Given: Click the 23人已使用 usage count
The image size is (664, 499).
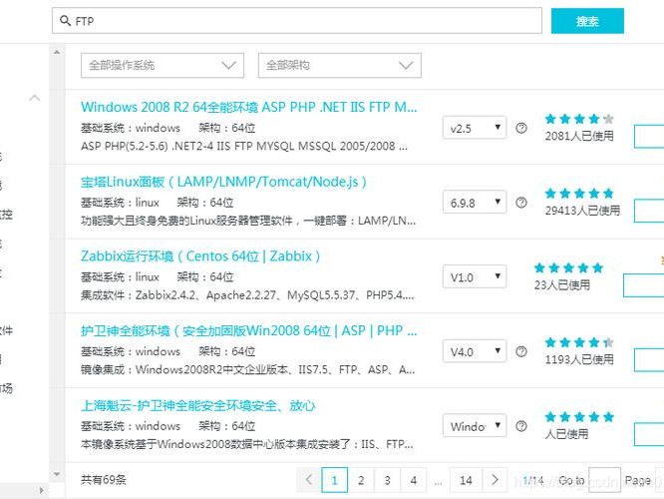Looking at the screenshot, I should (x=562, y=284).
